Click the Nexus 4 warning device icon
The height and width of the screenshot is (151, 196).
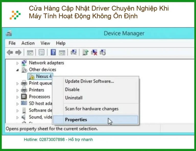click(x=31, y=77)
